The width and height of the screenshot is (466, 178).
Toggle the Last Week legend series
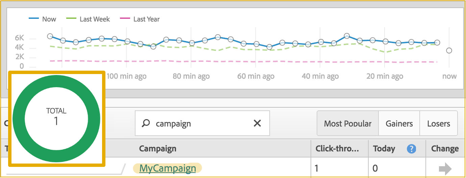tap(88, 19)
